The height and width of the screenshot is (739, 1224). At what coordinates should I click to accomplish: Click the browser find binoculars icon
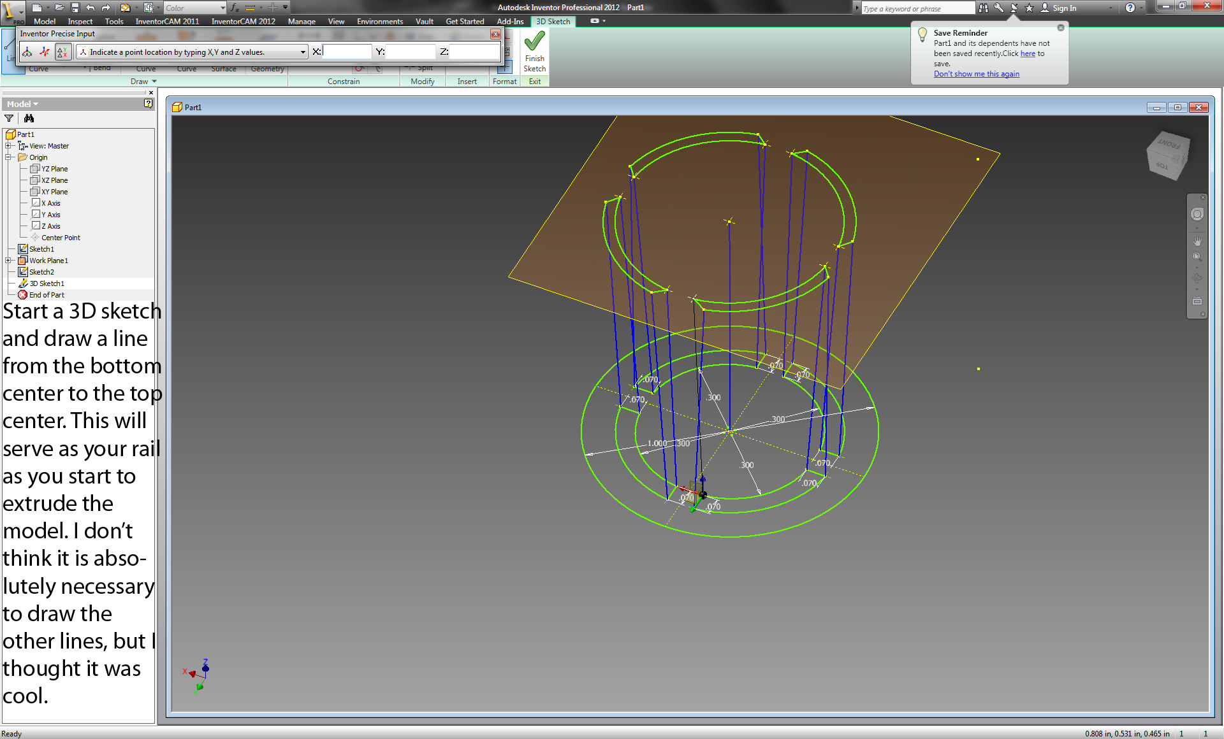29,118
